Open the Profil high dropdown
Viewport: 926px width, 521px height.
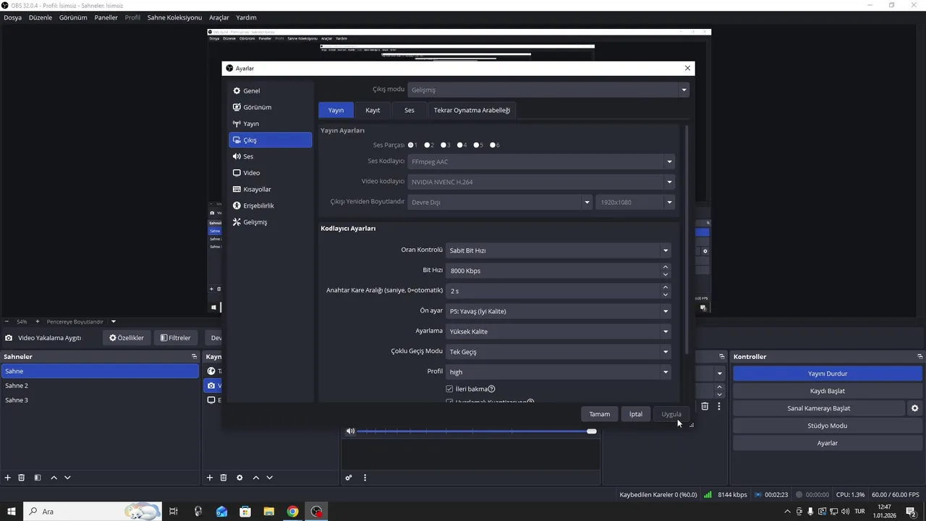(558, 372)
